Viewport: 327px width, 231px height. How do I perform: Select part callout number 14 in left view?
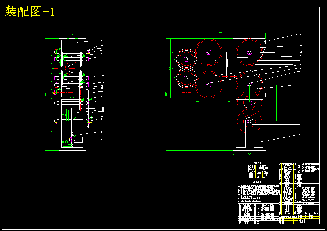[x=101, y=51]
